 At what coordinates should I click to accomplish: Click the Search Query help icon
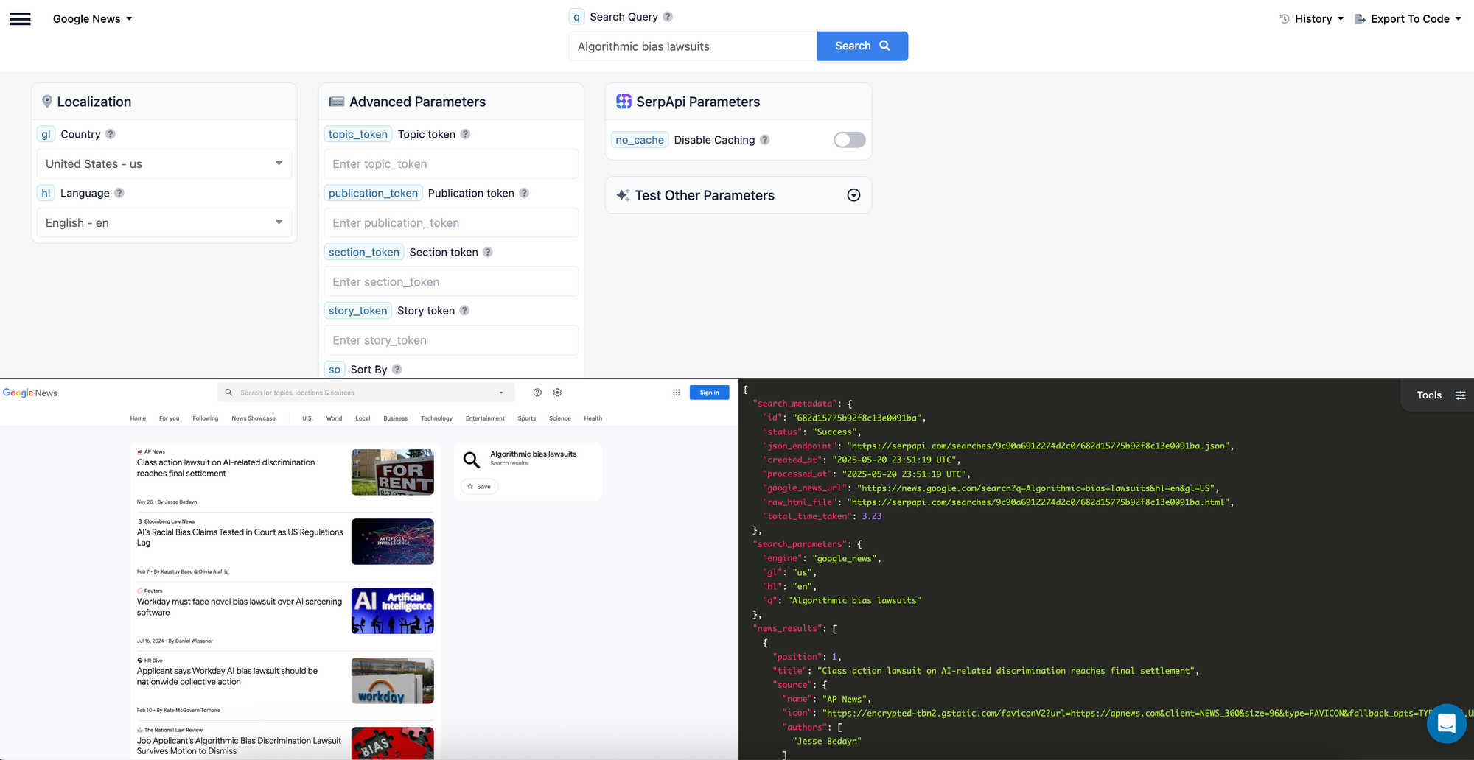click(668, 17)
